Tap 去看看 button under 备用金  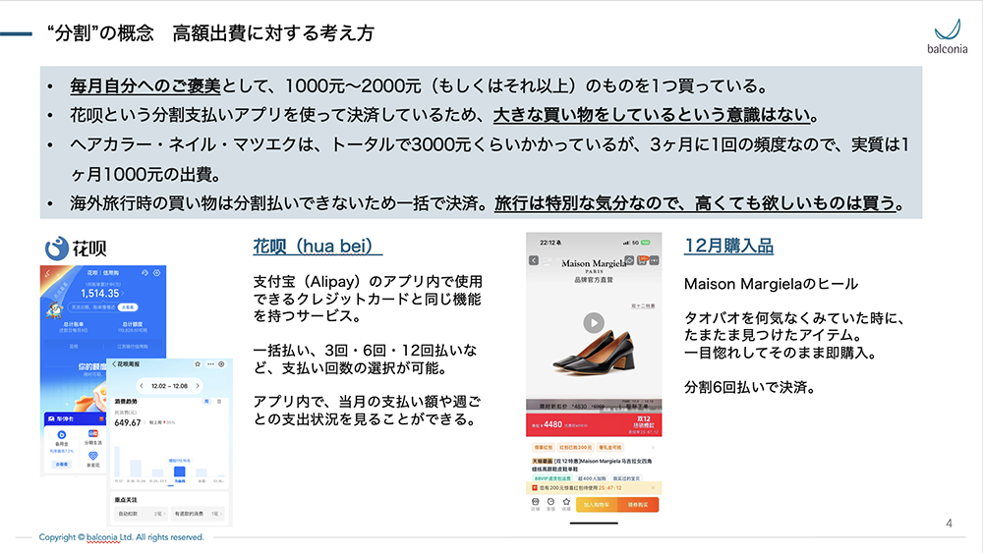[x=61, y=464]
